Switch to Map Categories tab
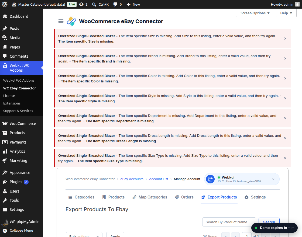 pos(150,197)
